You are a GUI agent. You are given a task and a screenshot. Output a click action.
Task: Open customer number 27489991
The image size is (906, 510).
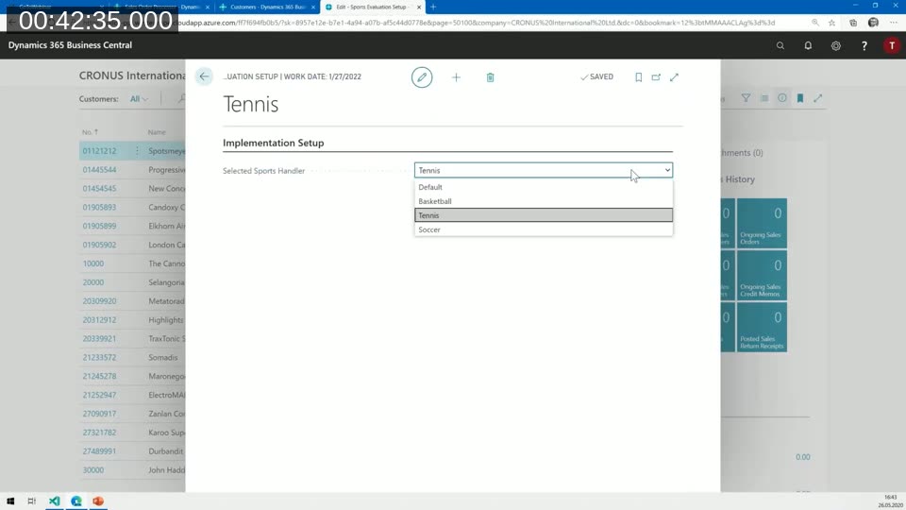click(99, 451)
